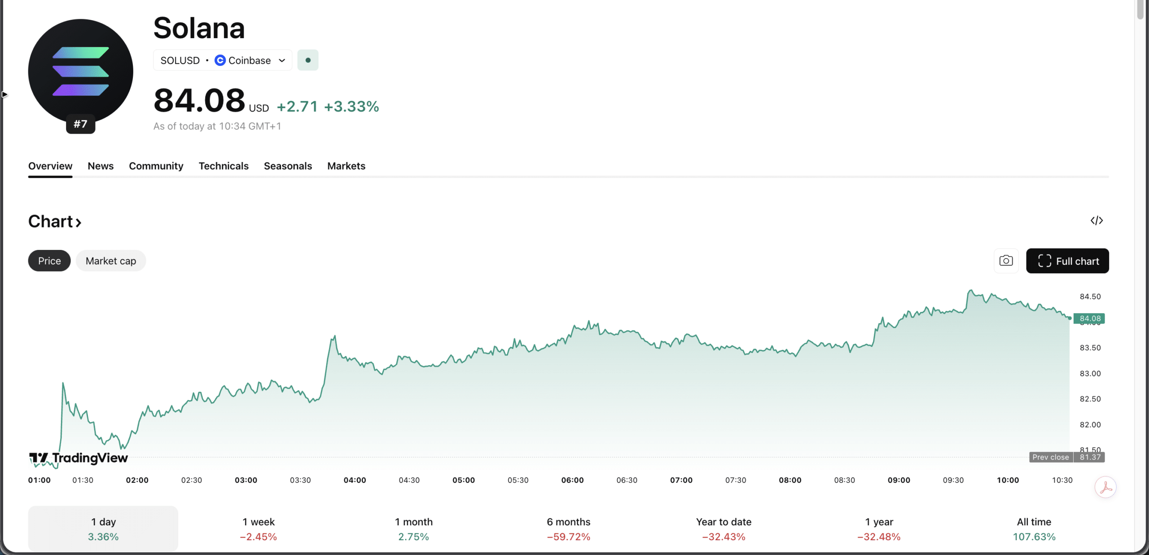The width and height of the screenshot is (1149, 555).
Task: Go to the Overview tab
Action: click(50, 166)
